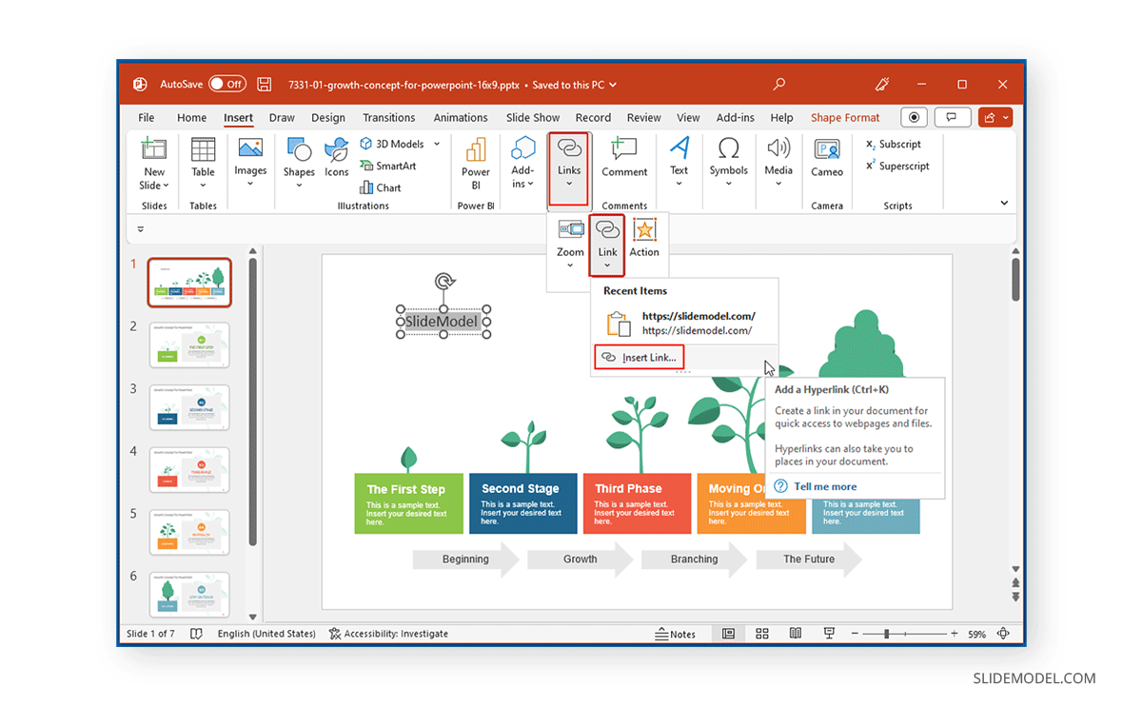Open the Shape Format tab

pos(845,117)
